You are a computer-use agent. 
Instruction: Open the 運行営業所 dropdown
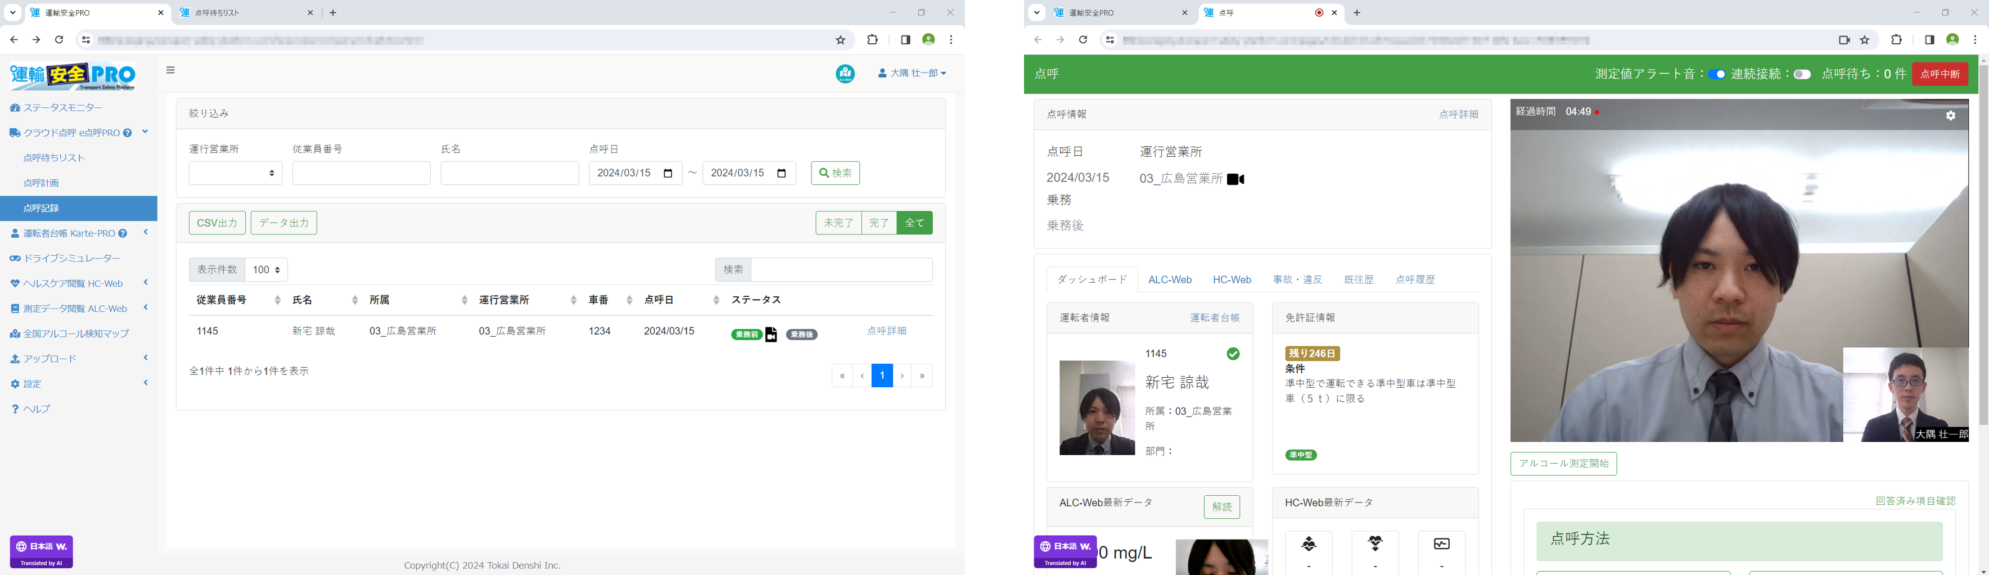[x=234, y=173]
